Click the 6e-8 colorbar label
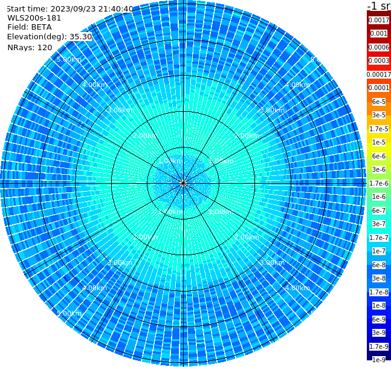The width and height of the screenshot is (391, 367). point(379,265)
